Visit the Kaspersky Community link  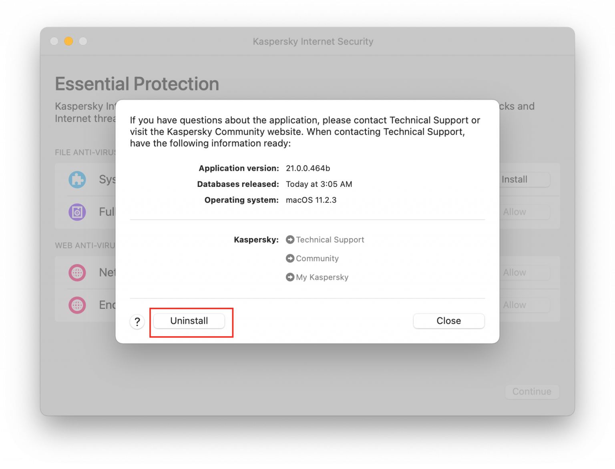(317, 259)
